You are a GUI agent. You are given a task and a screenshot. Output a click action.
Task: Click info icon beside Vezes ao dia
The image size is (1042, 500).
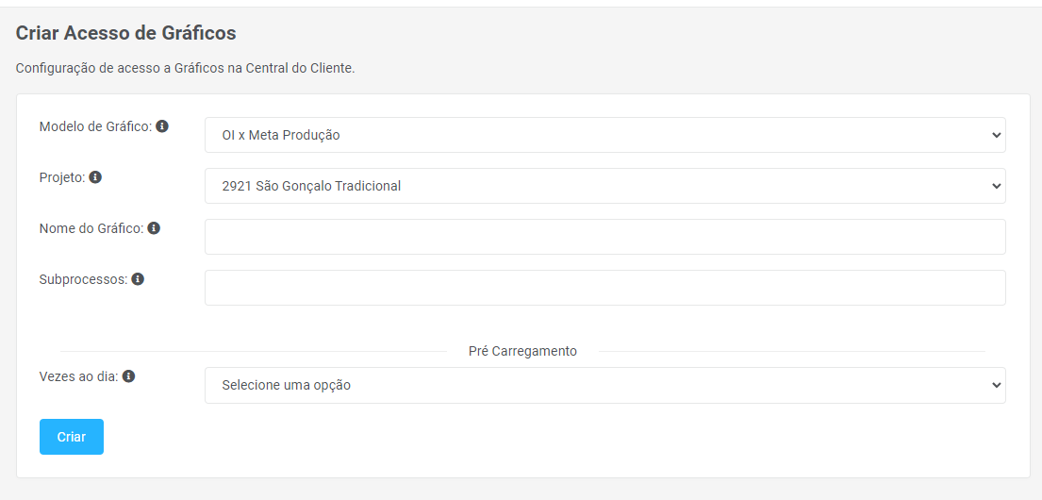[x=128, y=376]
